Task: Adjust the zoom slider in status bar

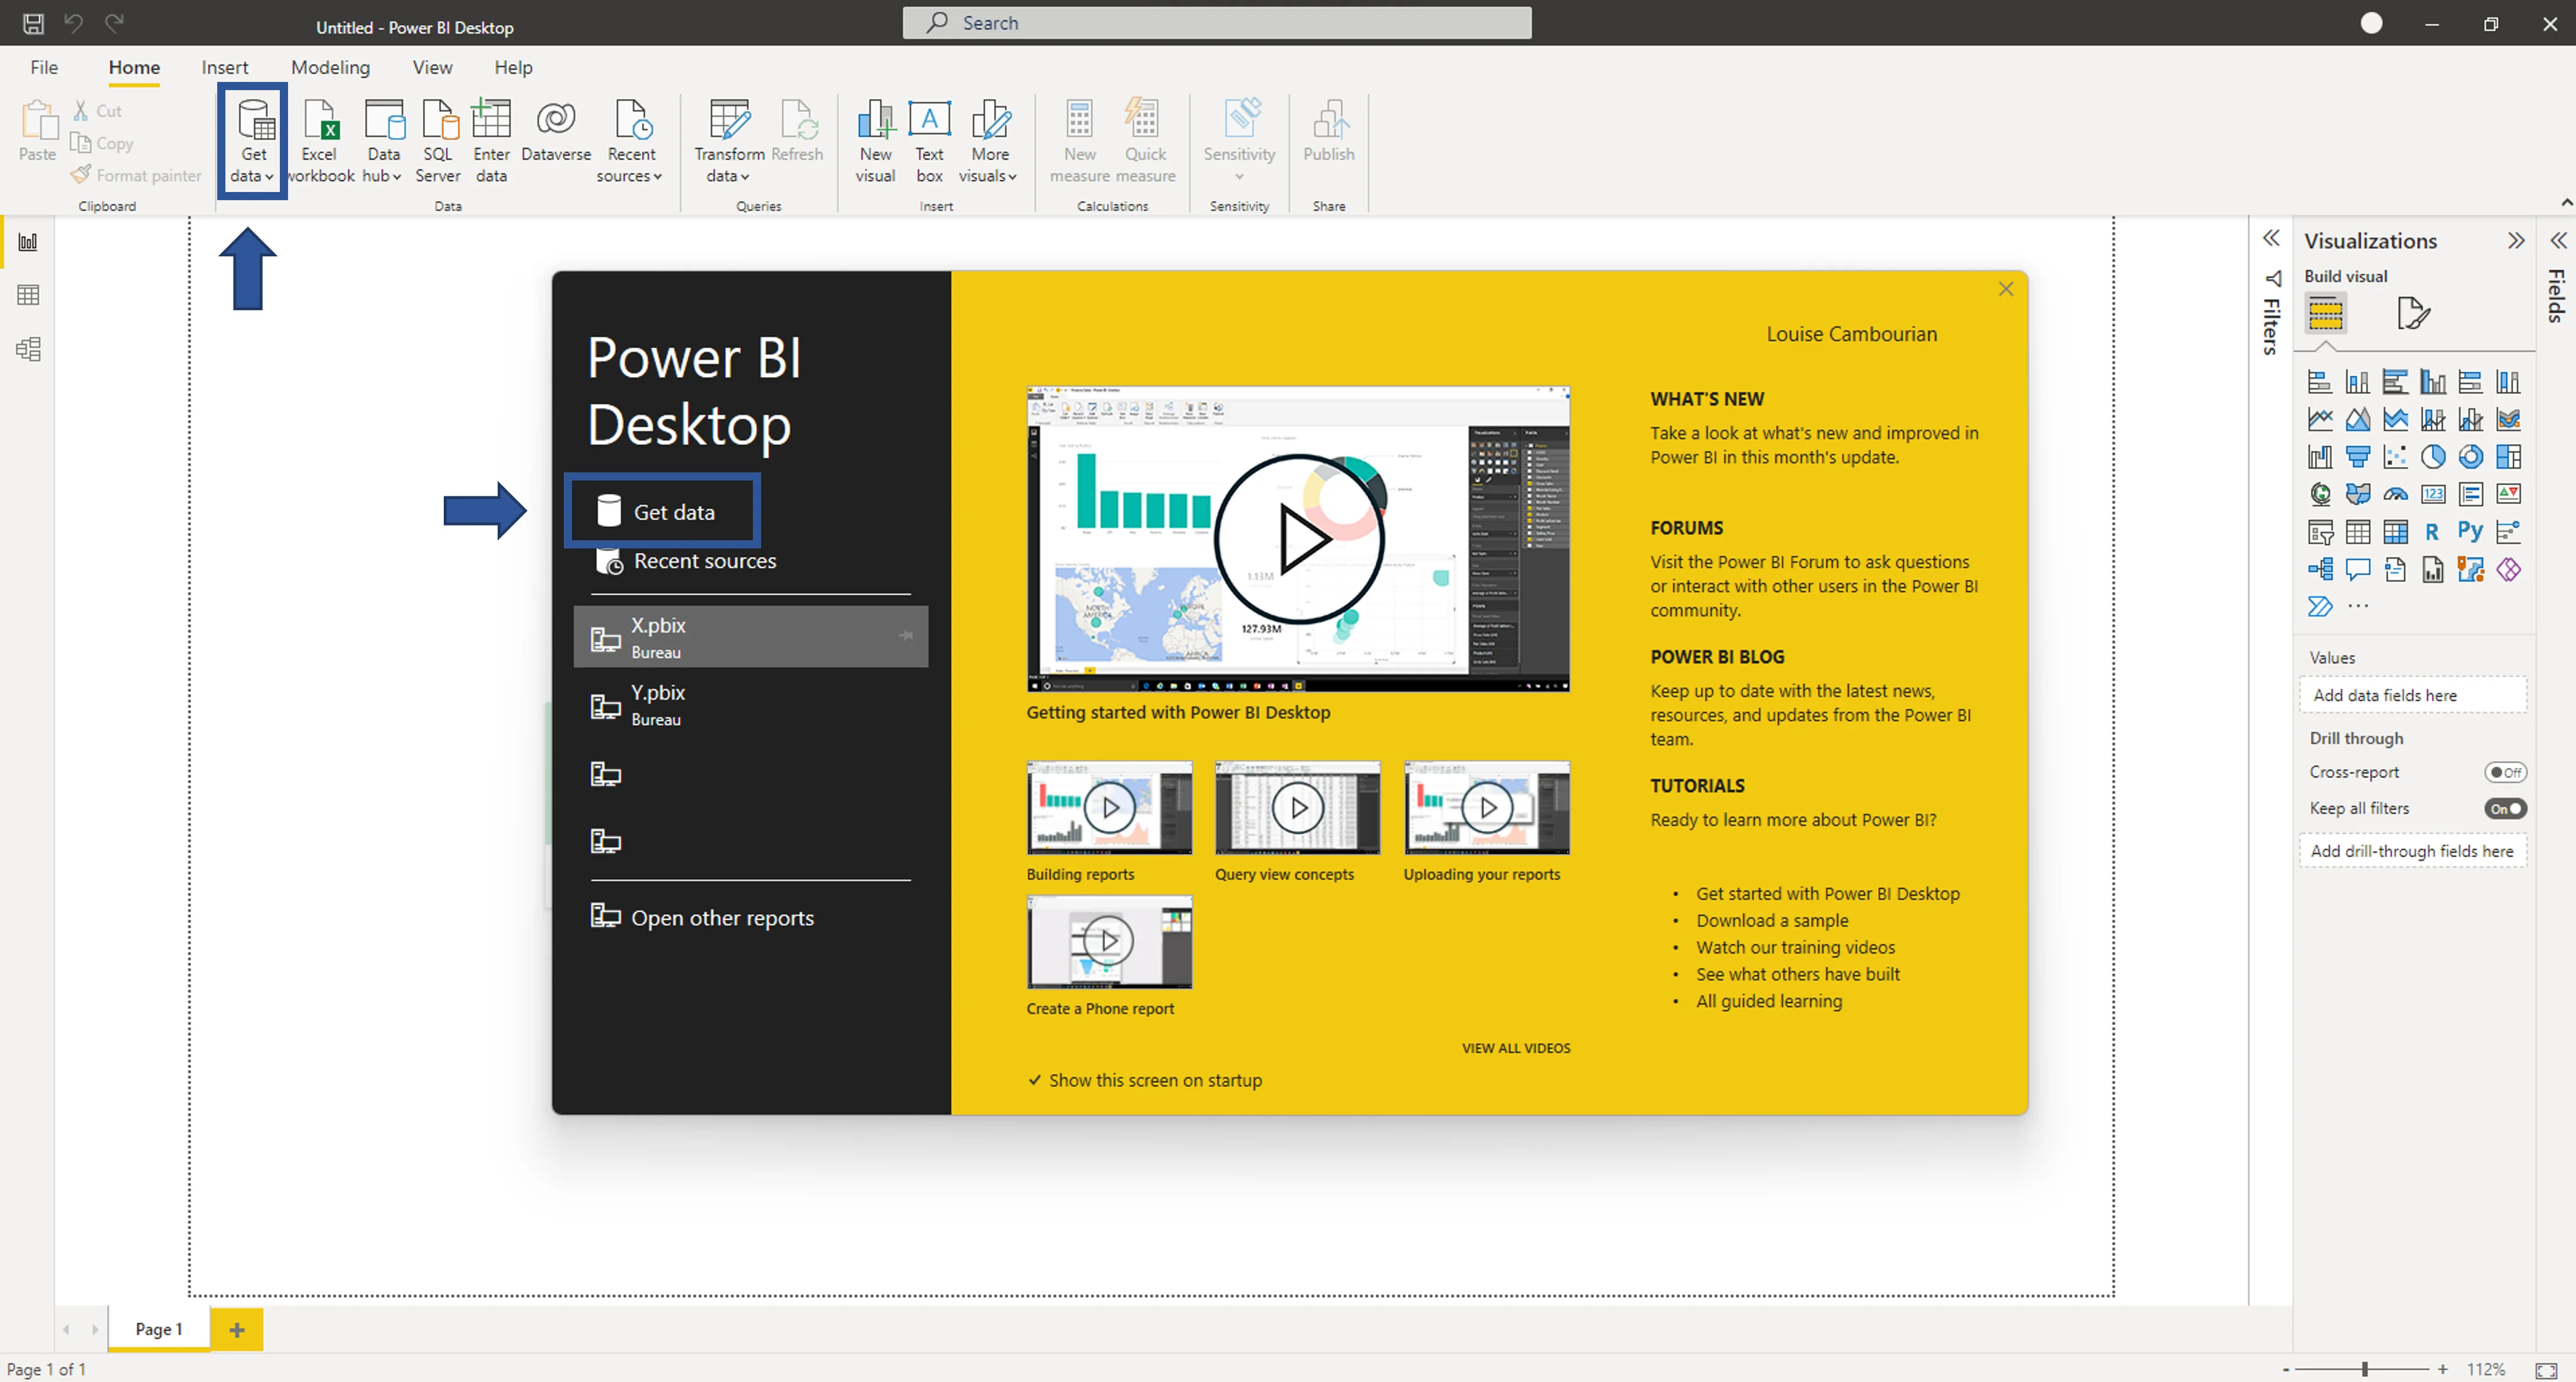Action: [x=2365, y=1369]
